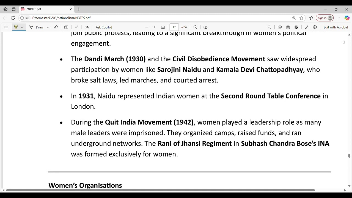Click the text 'Civil Disobedience Movement'
Screen dimensions: 352x198
[x=219, y=59]
